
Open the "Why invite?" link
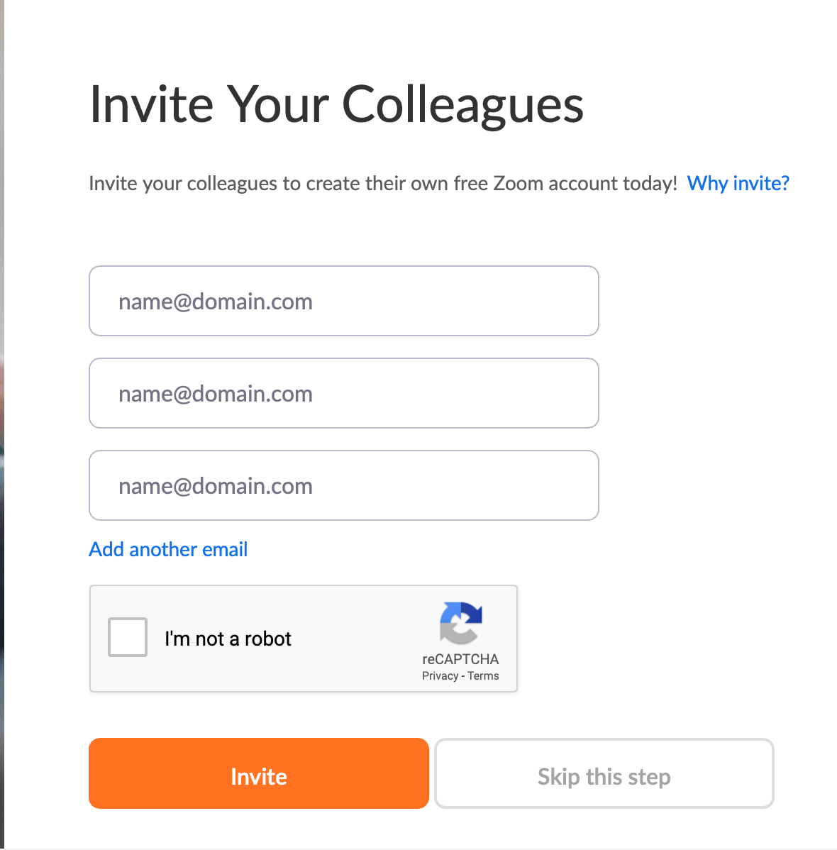[738, 183]
